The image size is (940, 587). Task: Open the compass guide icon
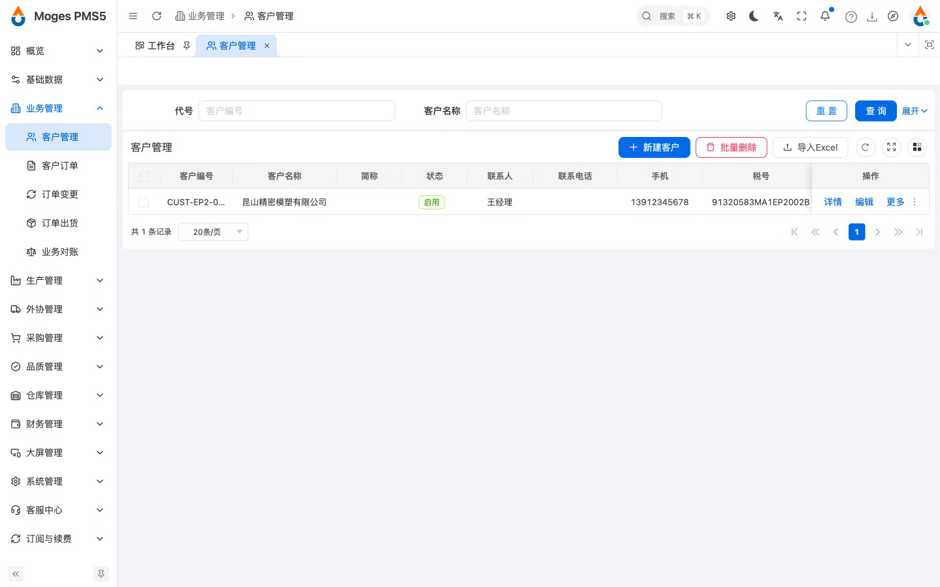tap(893, 16)
